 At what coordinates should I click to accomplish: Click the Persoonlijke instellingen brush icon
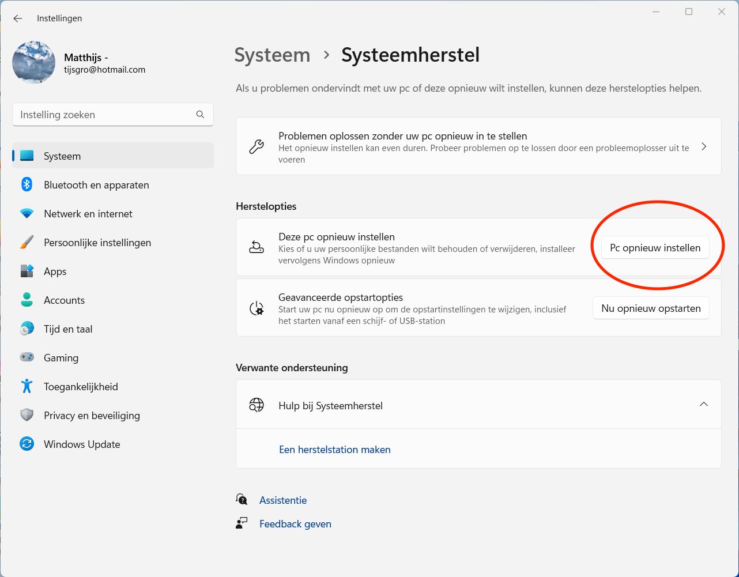pyautogui.click(x=27, y=242)
